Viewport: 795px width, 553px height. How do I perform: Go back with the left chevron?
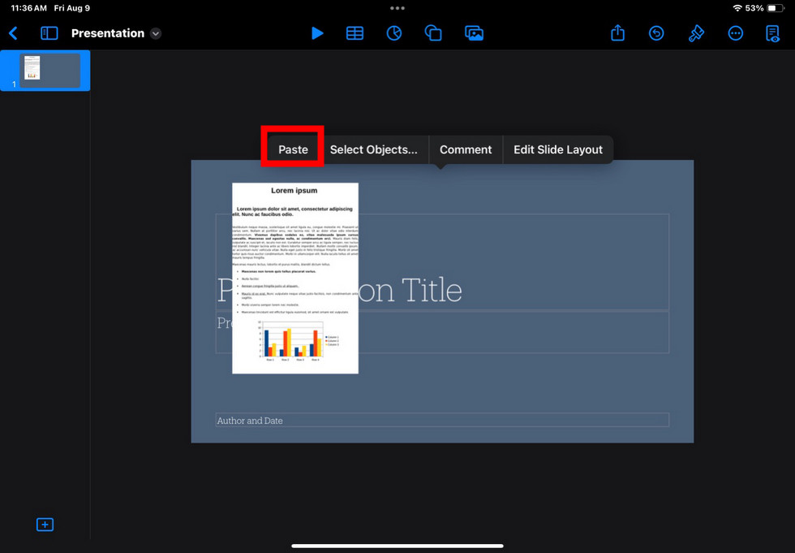[13, 33]
